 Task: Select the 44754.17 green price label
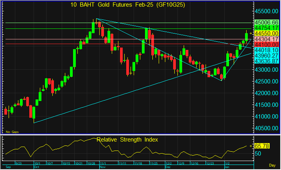[266, 28]
